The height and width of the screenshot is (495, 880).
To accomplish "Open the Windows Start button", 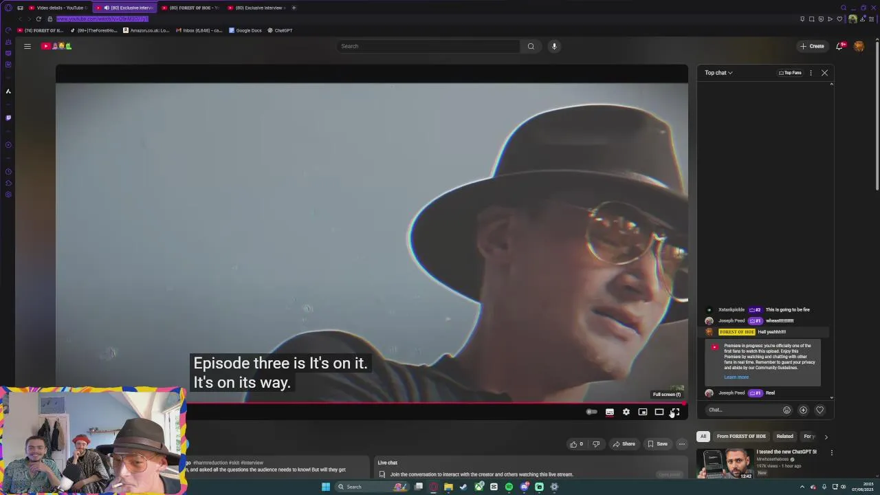I will pos(326,487).
